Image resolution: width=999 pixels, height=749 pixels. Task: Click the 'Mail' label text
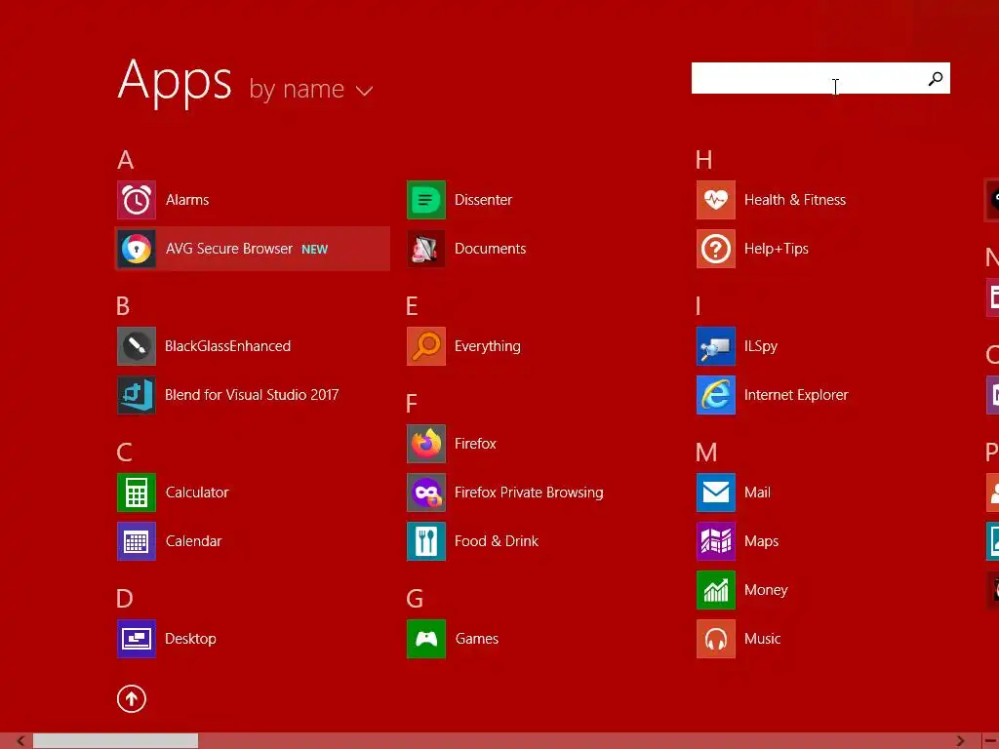click(757, 493)
